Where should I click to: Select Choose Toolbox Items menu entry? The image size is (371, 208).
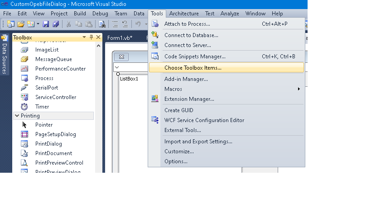coord(226,68)
